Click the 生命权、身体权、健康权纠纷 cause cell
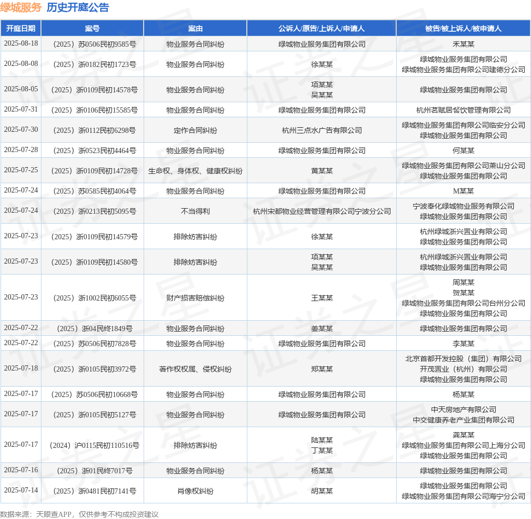This screenshot has width=531, height=519. pyautogui.click(x=195, y=171)
